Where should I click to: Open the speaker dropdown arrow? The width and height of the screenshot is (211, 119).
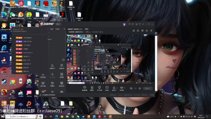(x=124, y=88)
